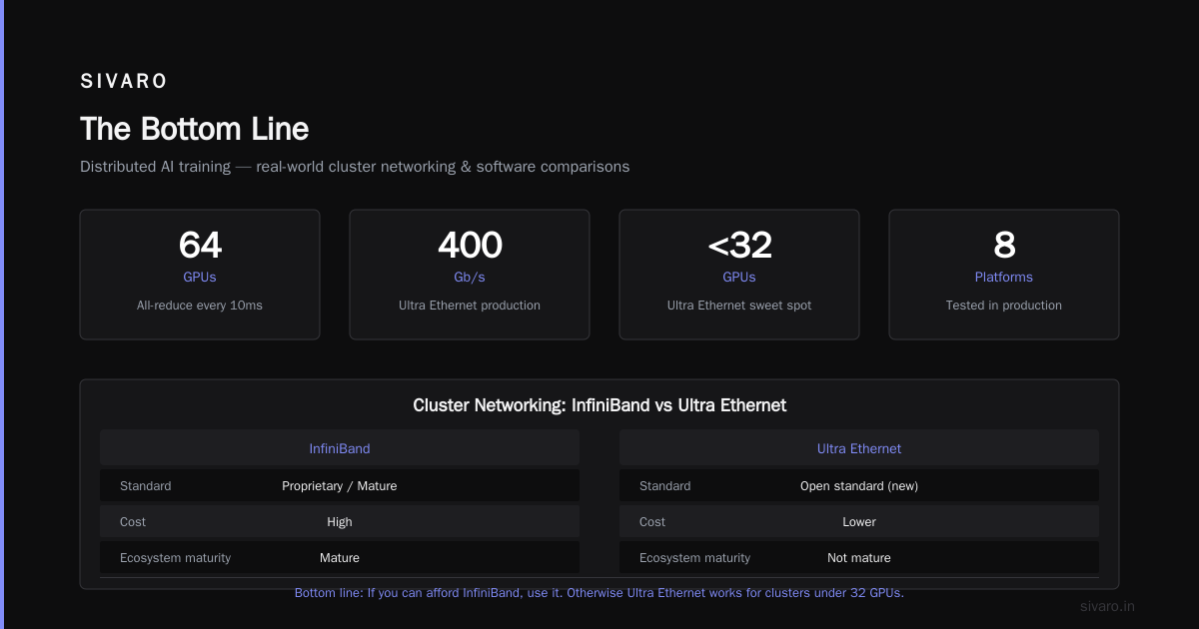Click the SIVARO brand name
1199x629 pixels.
click(x=124, y=81)
